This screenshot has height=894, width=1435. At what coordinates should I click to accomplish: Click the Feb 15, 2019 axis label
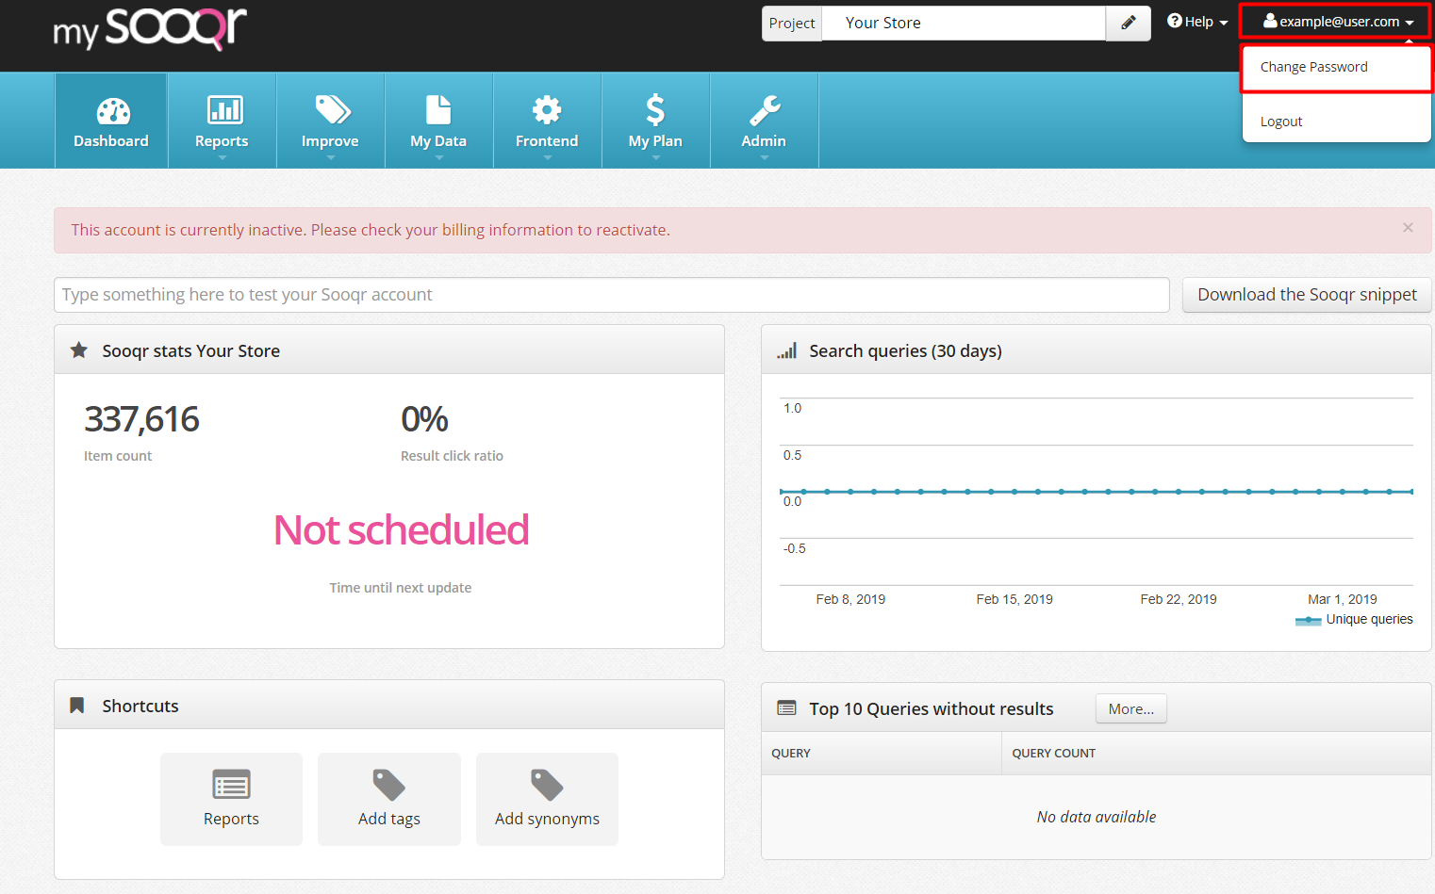pyautogui.click(x=1014, y=599)
